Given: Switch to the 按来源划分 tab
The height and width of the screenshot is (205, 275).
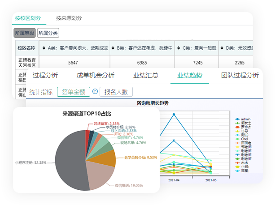Looking at the screenshot, I should [x=69, y=18].
